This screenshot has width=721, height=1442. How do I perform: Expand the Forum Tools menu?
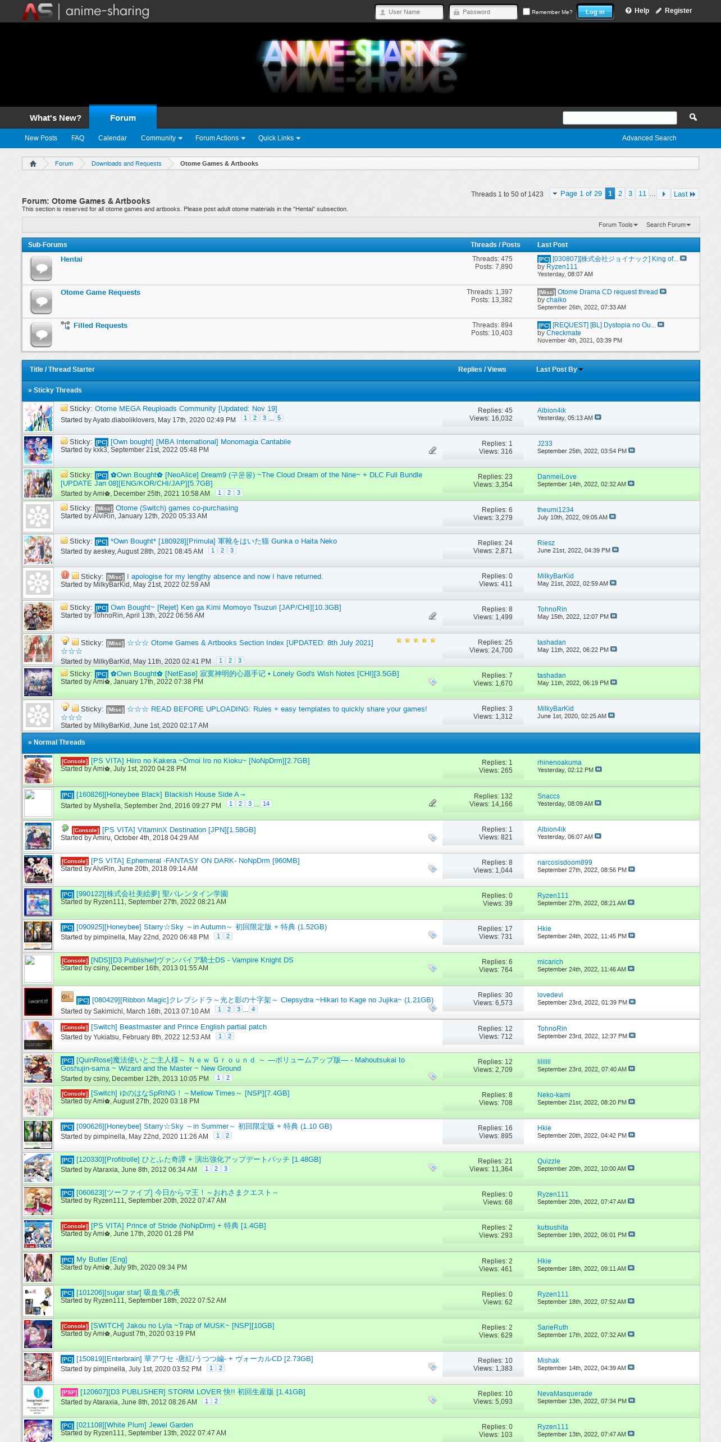618,225
